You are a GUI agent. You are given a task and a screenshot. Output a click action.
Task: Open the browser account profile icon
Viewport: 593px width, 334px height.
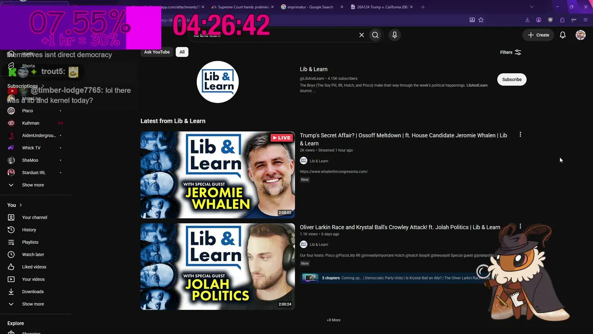point(539,20)
